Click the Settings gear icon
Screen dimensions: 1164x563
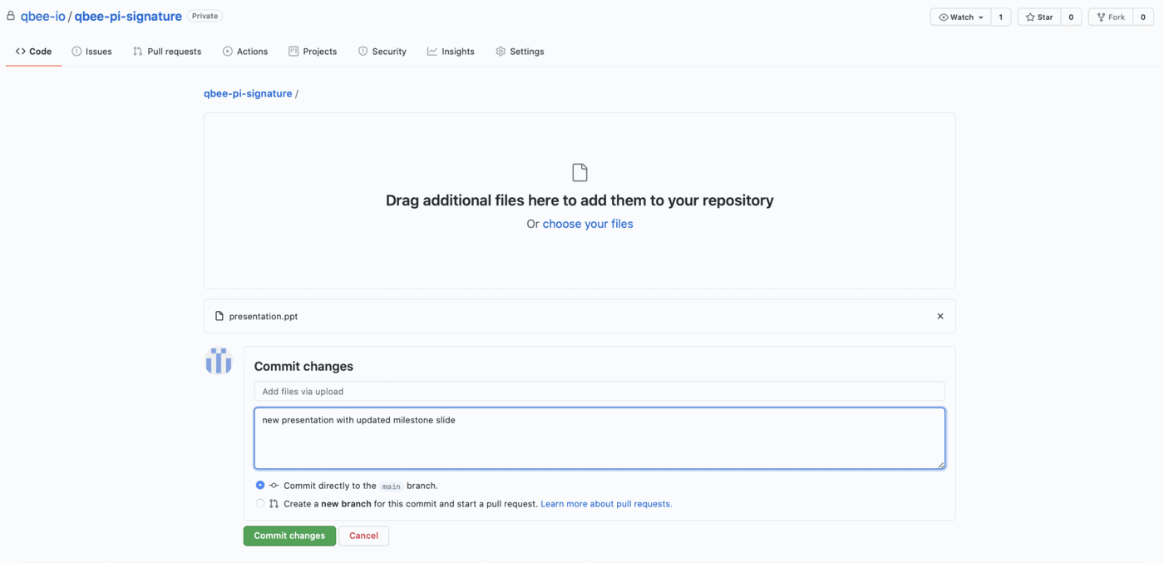tap(500, 51)
